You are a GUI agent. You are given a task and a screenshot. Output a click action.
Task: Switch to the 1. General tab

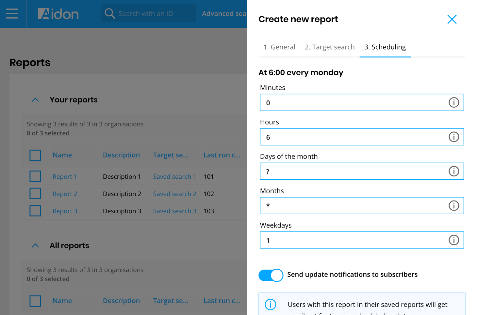click(279, 47)
